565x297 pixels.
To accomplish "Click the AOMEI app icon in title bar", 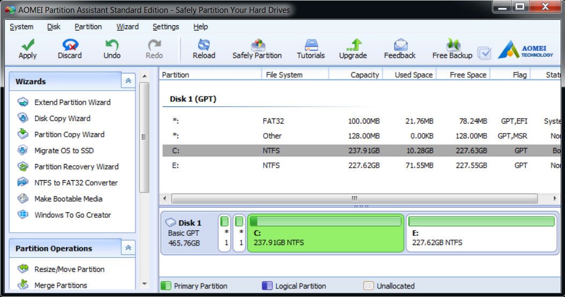I will click(10, 10).
